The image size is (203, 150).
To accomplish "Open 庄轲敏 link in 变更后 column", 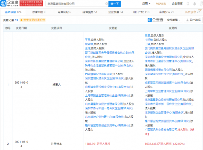I will (149, 40).
